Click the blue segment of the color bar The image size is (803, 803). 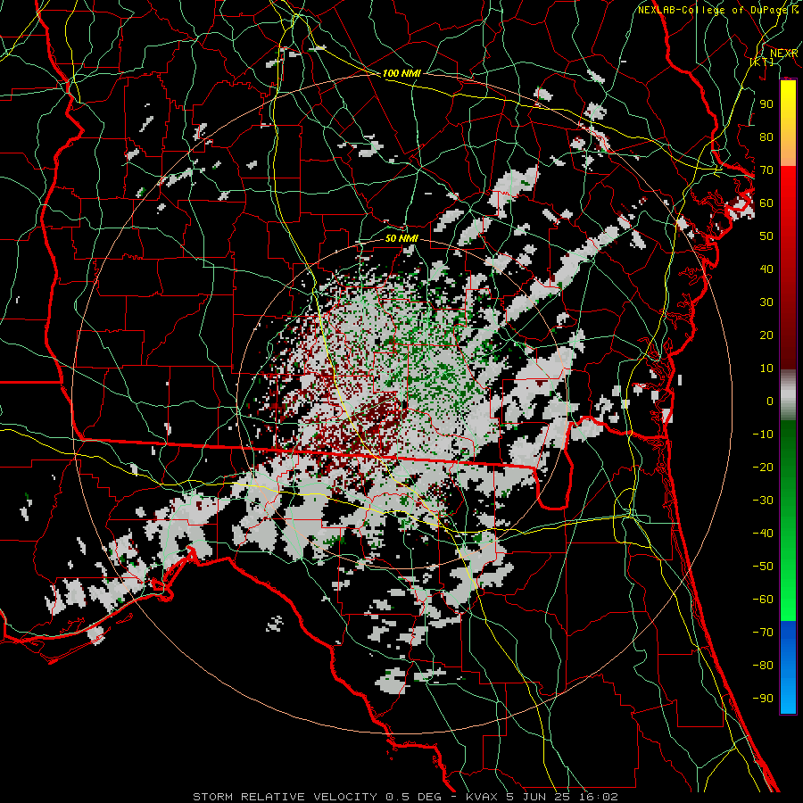(x=788, y=667)
